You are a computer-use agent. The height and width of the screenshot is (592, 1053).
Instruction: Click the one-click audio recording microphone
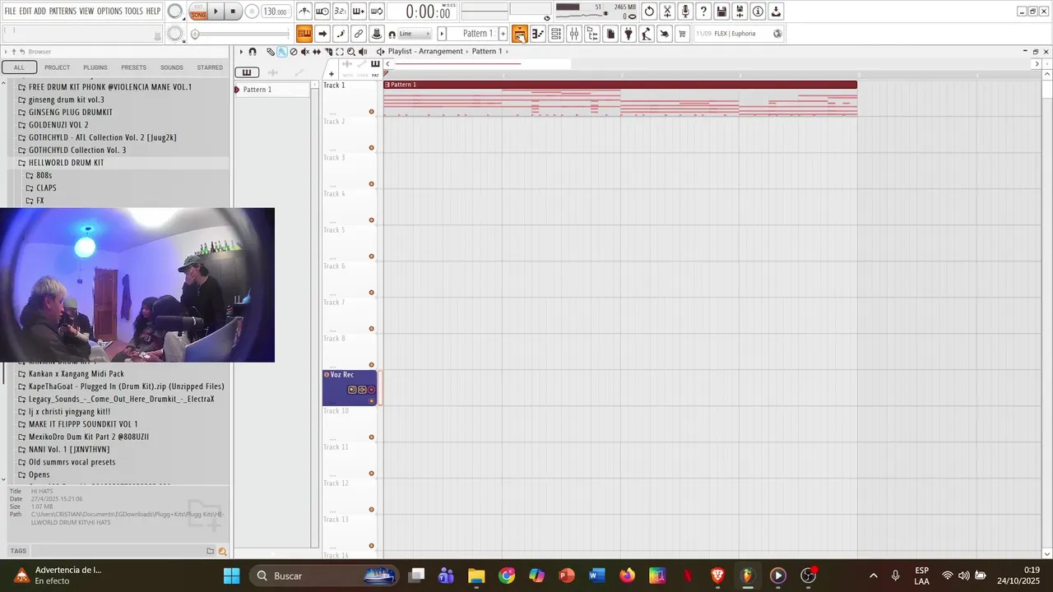click(x=685, y=12)
